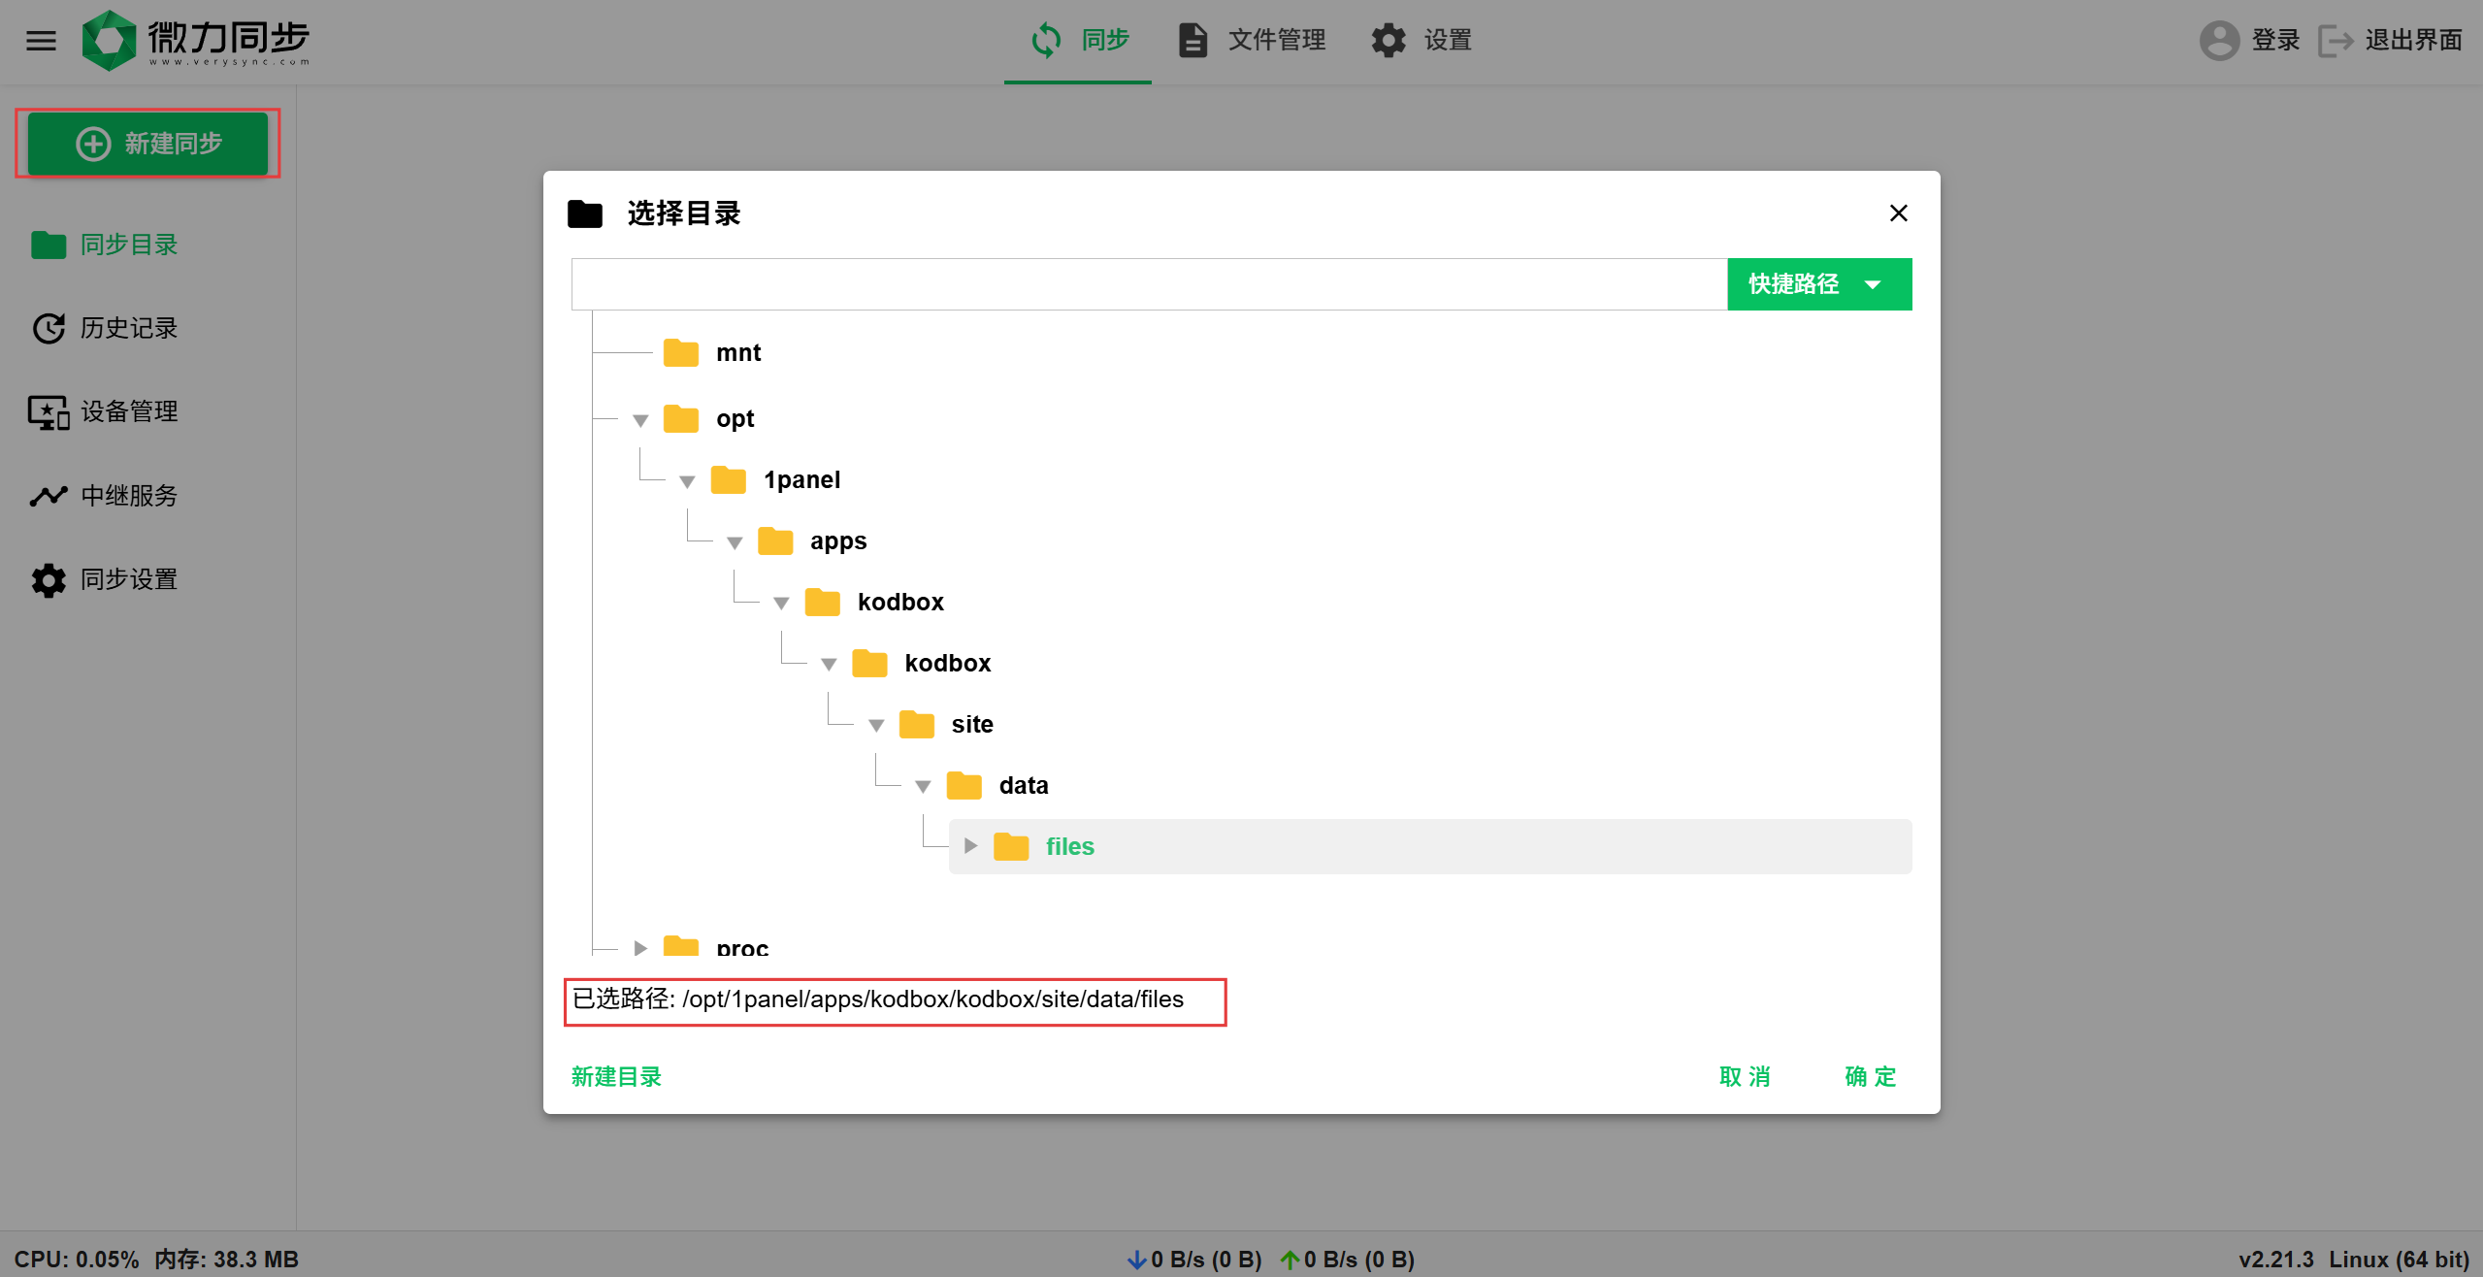2483x1277 pixels.
Task: Click the 退出界面 exit icon
Action: point(2336,41)
